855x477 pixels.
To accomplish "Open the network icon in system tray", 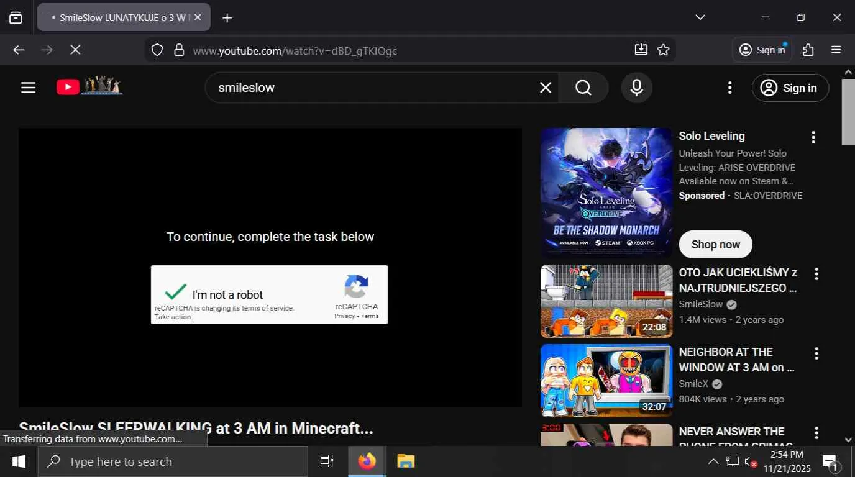I will pyautogui.click(x=733, y=461).
